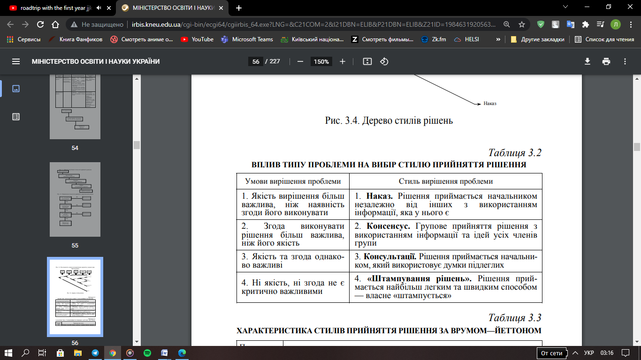This screenshot has height=360, width=641.
Task: Open the browser home page
Action: click(x=55, y=24)
